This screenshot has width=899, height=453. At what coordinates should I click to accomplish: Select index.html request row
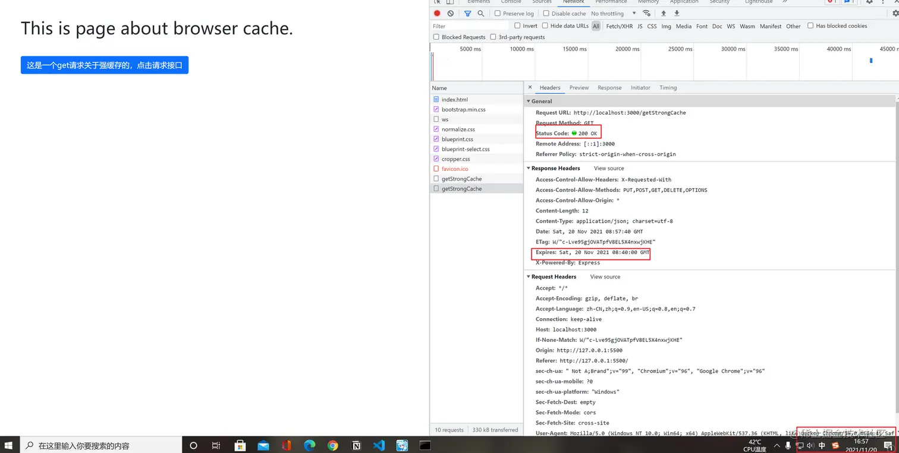coord(477,100)
